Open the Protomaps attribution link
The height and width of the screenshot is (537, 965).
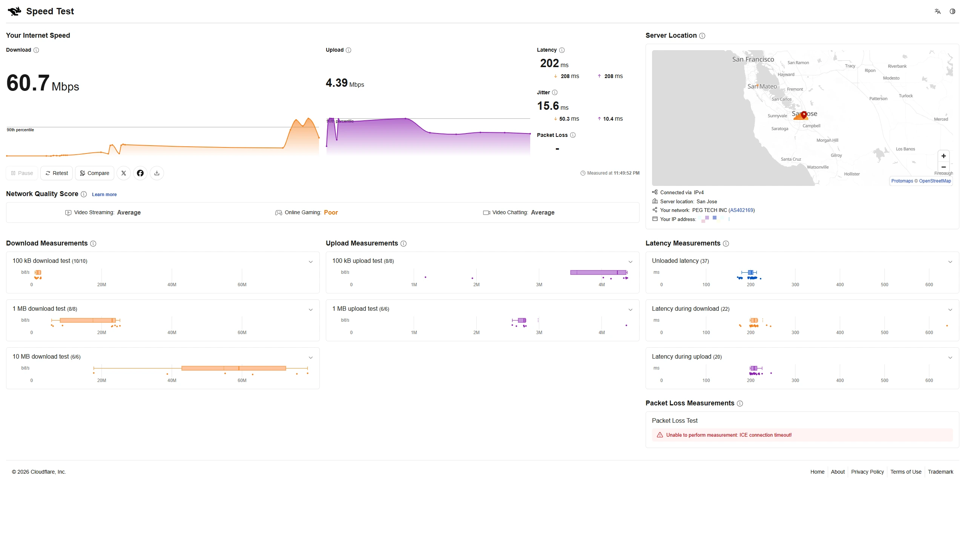pyautogui.click(x=902, y=181)
